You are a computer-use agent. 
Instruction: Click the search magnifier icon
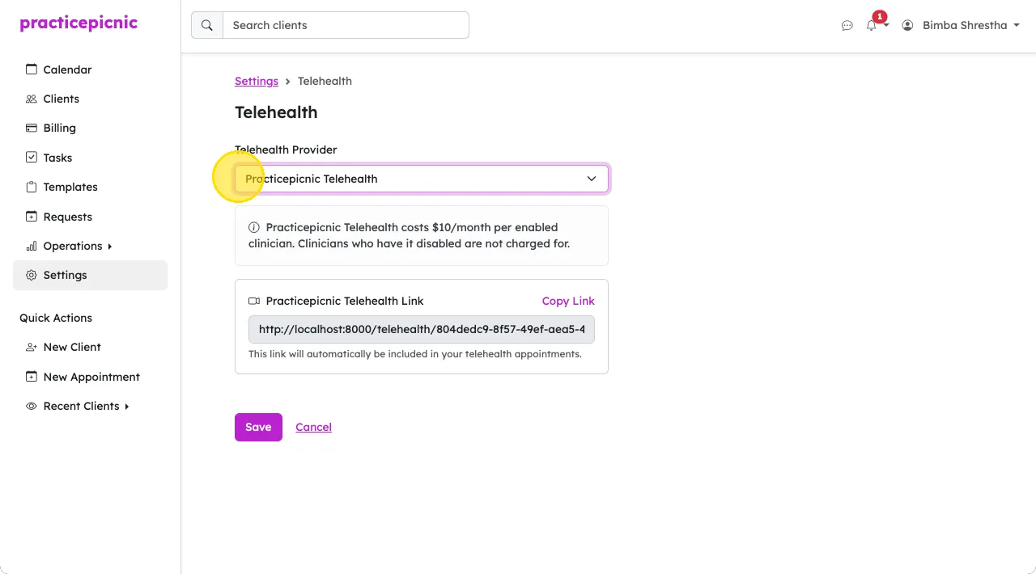pos(207,25)
